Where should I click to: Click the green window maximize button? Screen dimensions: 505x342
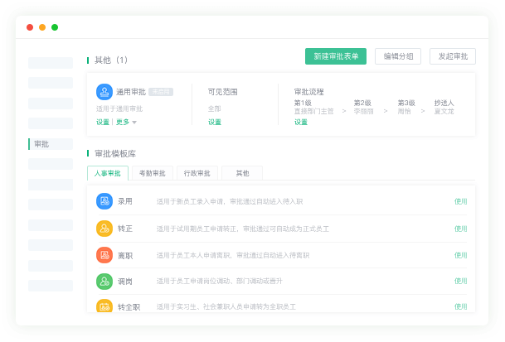pos(55,27)
